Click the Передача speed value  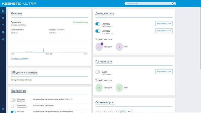point(57,30)
